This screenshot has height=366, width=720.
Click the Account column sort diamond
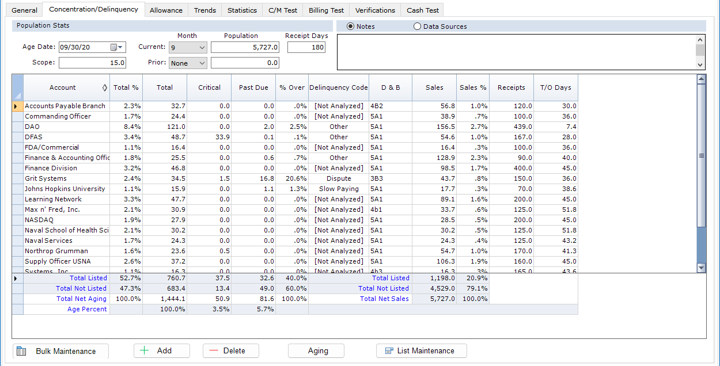104,87
